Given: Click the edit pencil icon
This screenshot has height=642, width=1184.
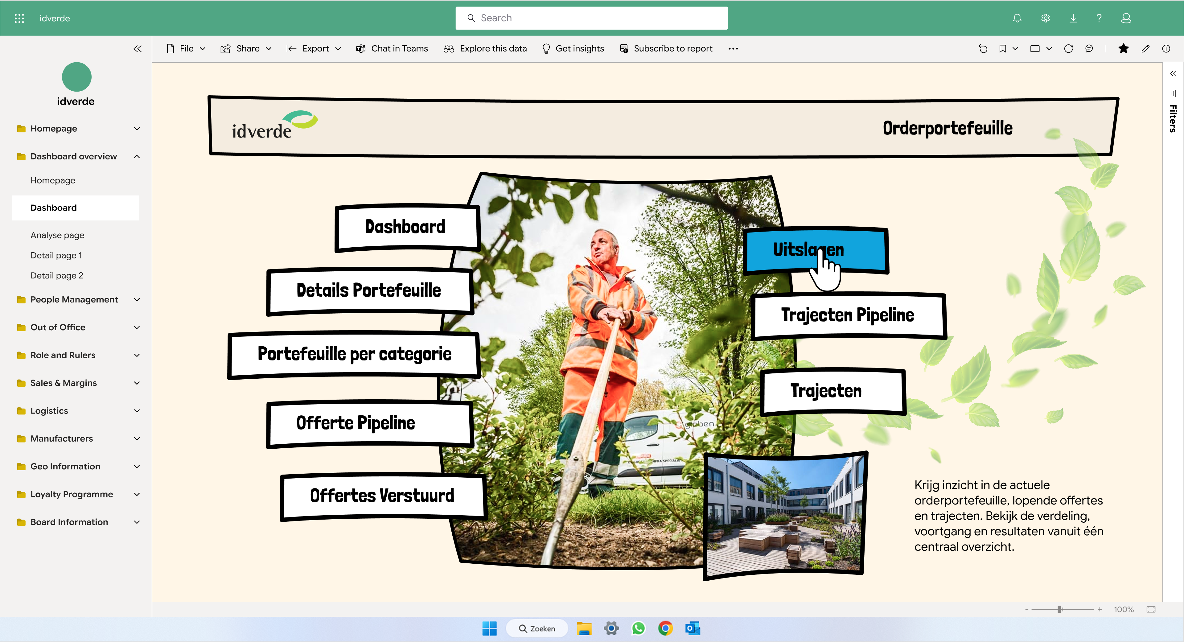Looking at the screenshot, I should [1145, 49].
